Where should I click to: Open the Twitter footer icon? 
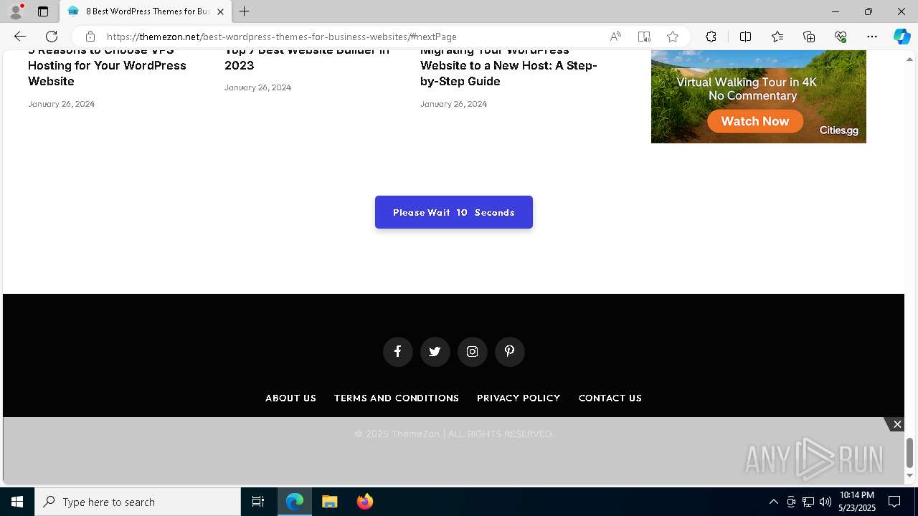click(x=435, y=351)
